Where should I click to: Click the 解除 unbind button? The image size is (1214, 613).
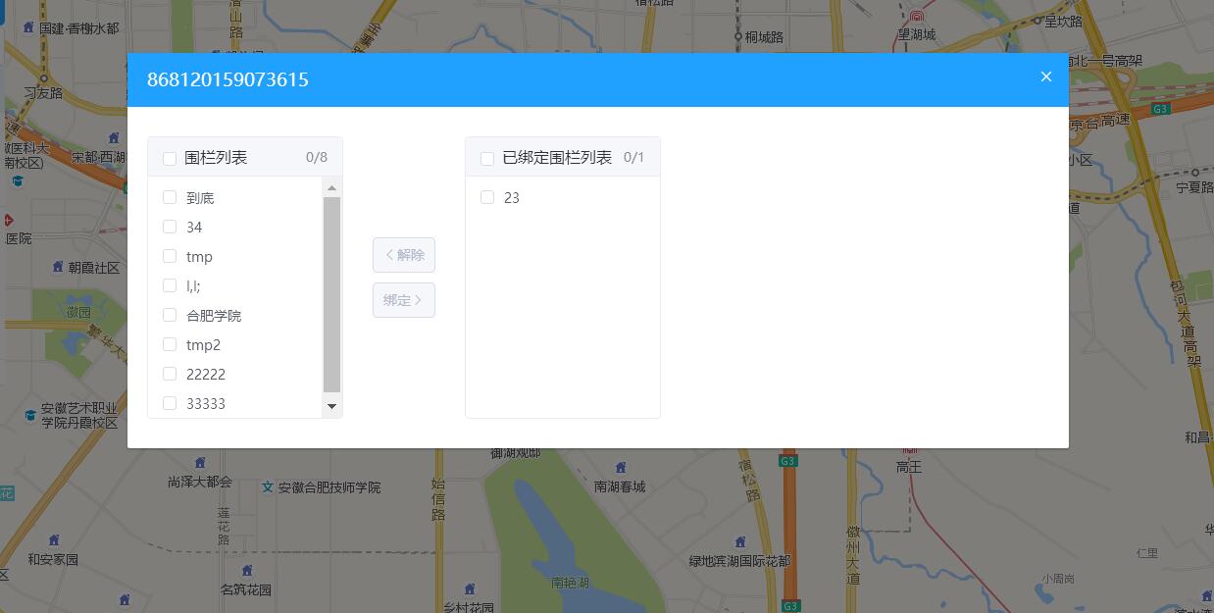pyautogui.click(x=404, y=255)
